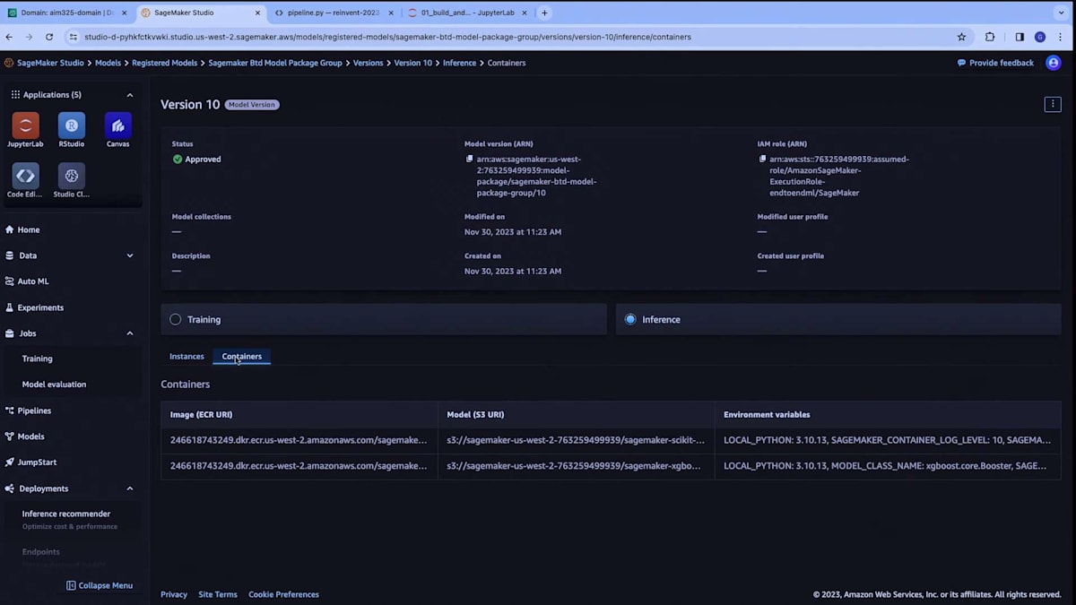Click the Approved status label
The height and width of the screenshot is (605, 1076).
203,160
